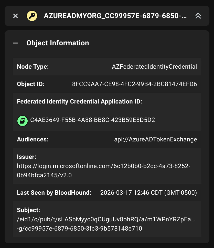Screen dimensions: 214x248
Task: Close the node details panel with the X
Action: pos(15,16)
